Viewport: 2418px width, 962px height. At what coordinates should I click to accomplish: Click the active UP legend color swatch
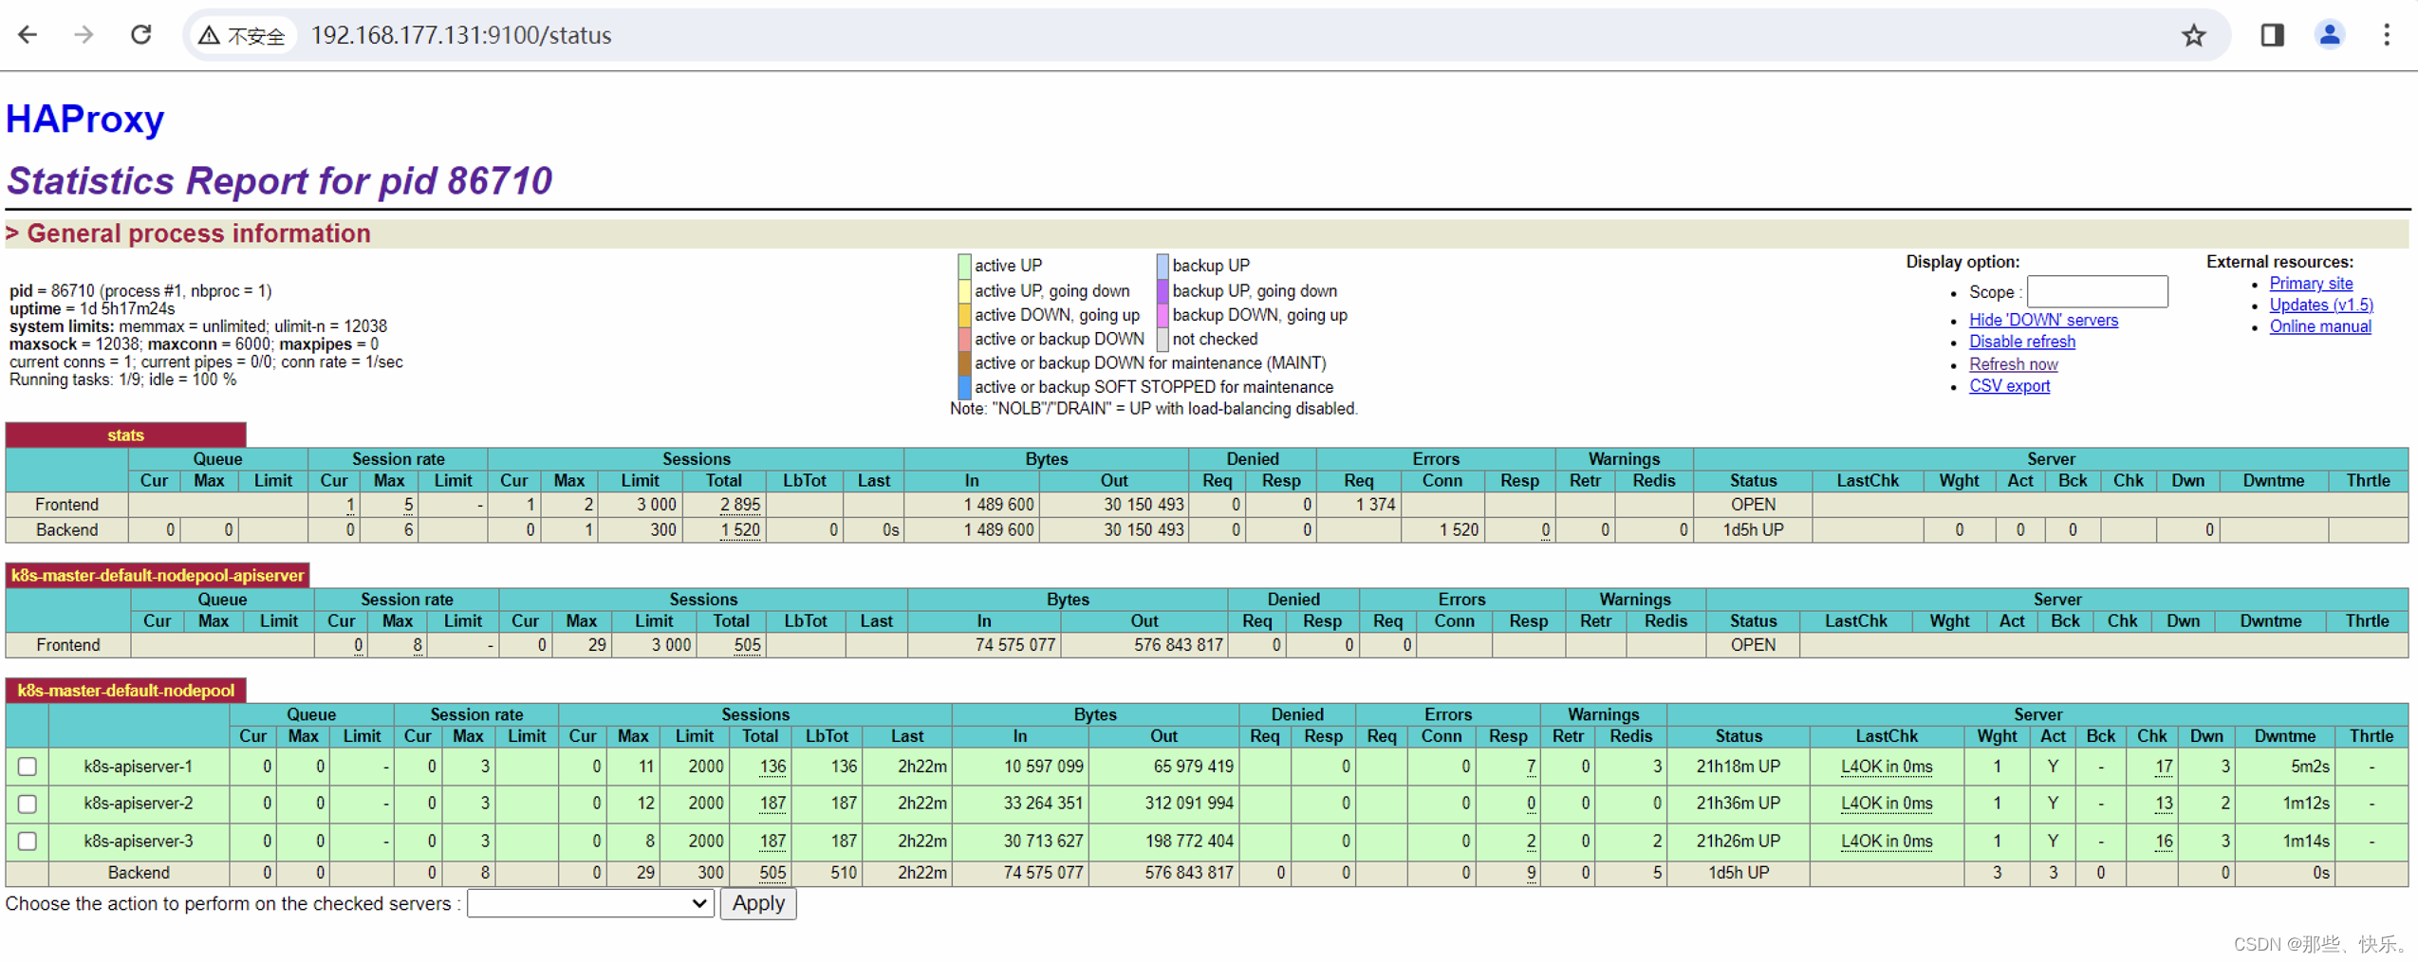[964, 266]
